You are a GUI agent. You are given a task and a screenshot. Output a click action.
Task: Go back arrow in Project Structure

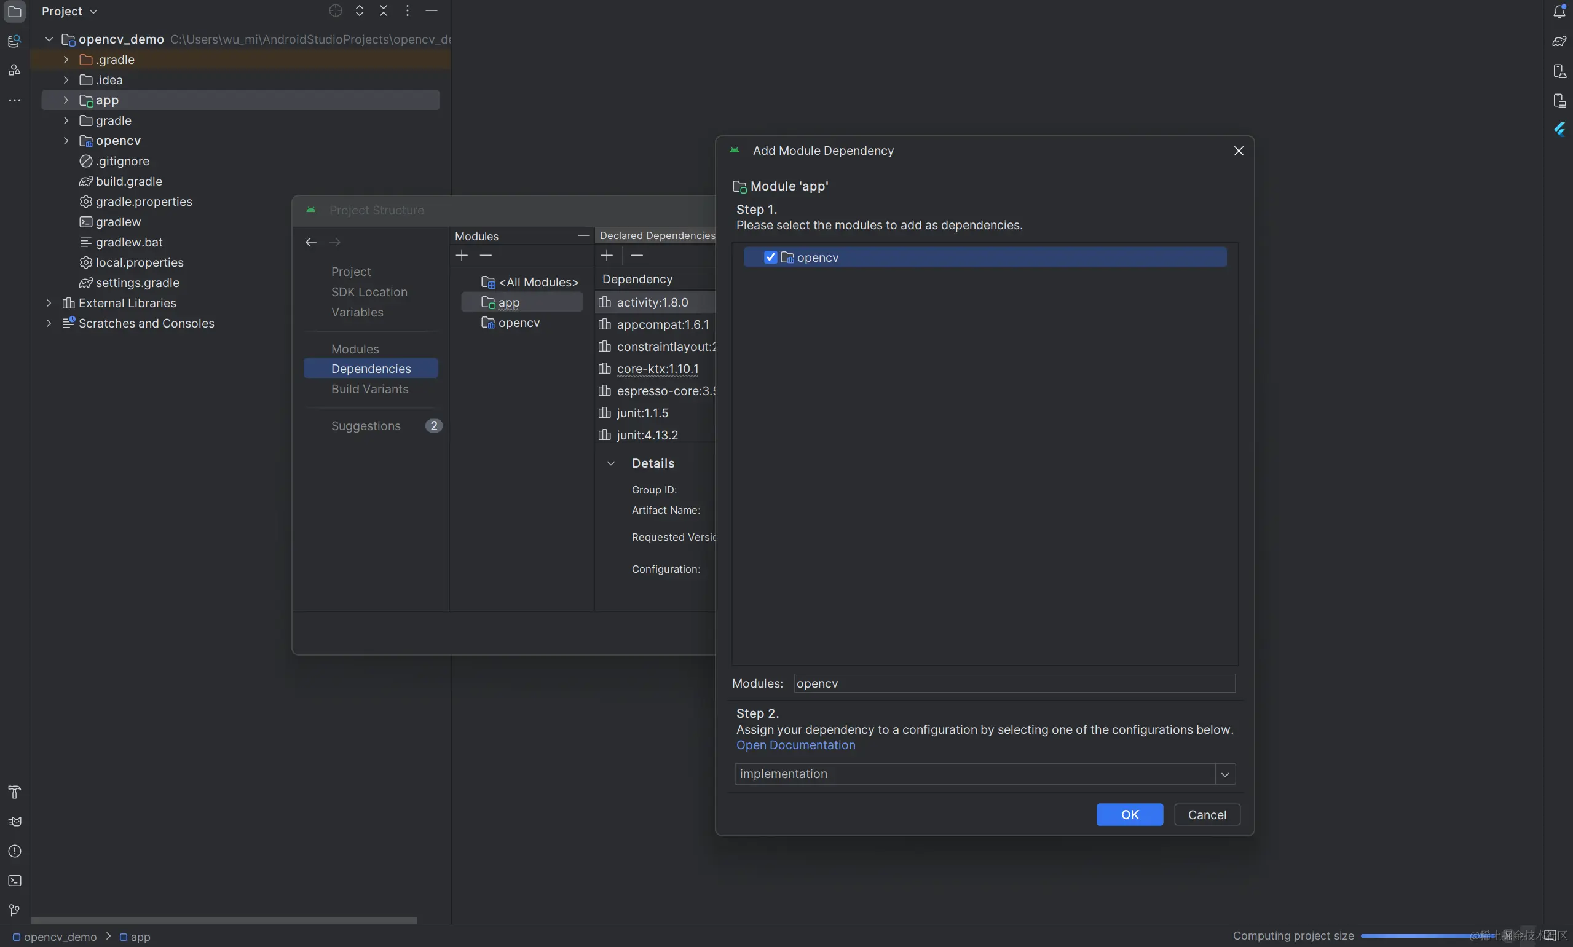click(x=311, y=242)
